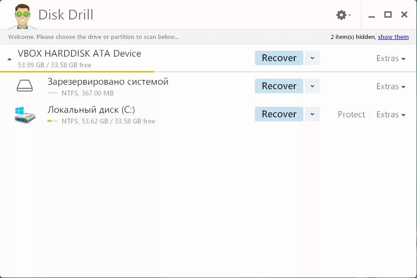Viewport: 417px width, 278px height.
Task: Click the VBOX HARDDISK yellow usage bar
Action: point(77,72)
